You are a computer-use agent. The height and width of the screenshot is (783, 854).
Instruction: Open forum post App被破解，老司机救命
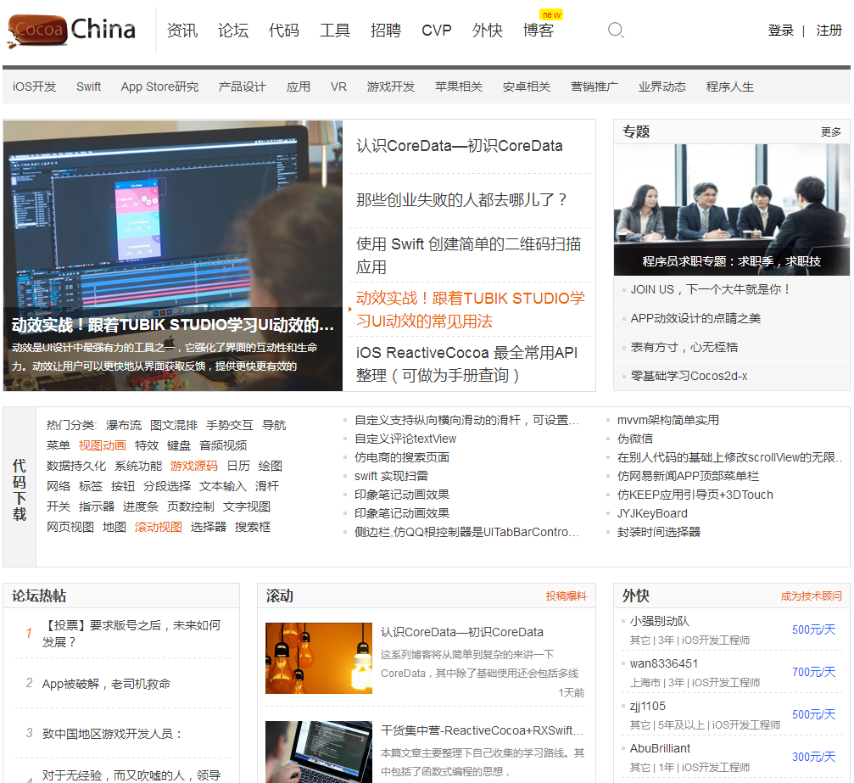(x=106, y=684)
